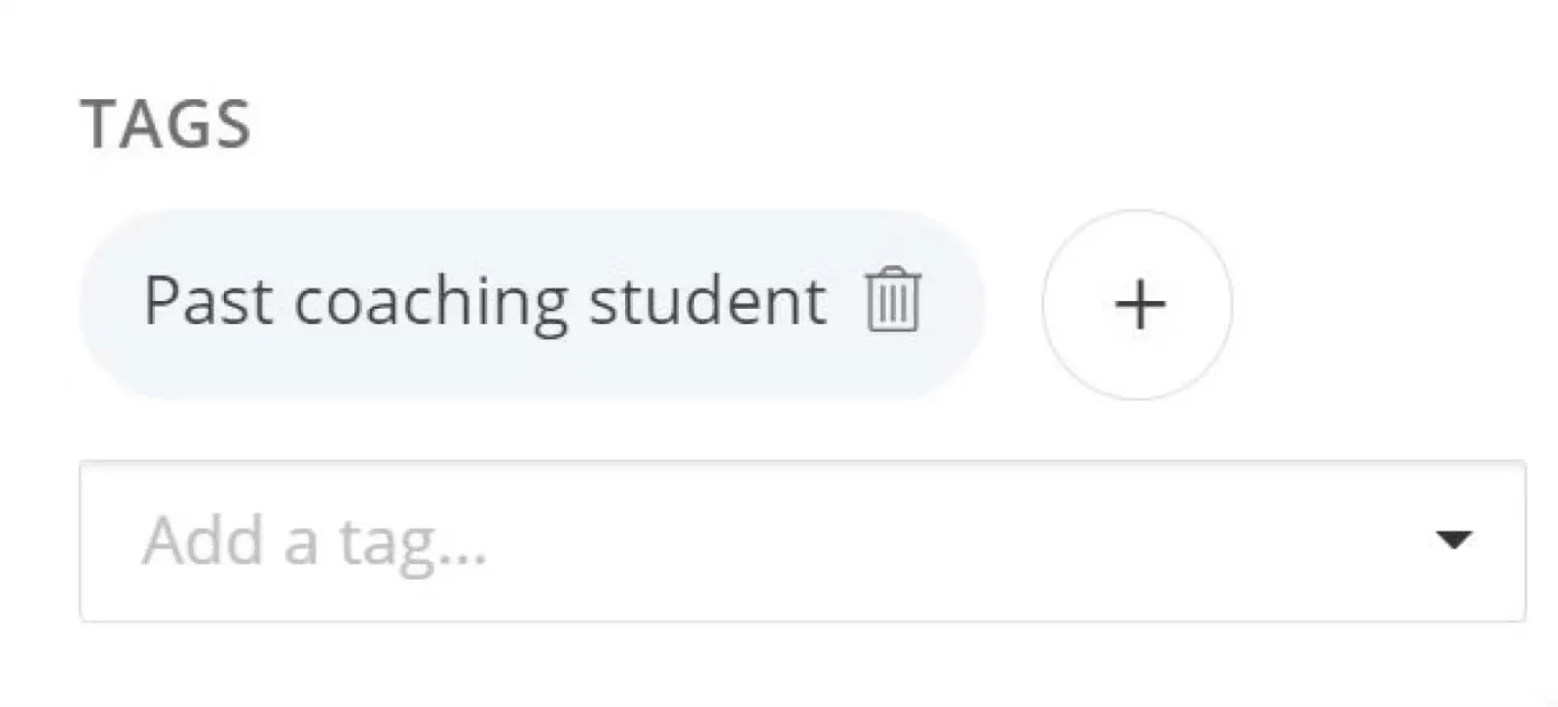1558x707 pixels.
Task: Remove tag using the bin icon
Action: (x=892, y=301)
